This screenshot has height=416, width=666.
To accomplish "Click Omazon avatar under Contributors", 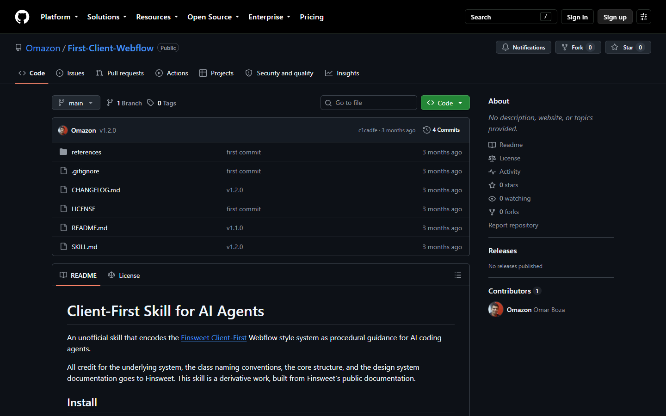I will pos(496,310).
